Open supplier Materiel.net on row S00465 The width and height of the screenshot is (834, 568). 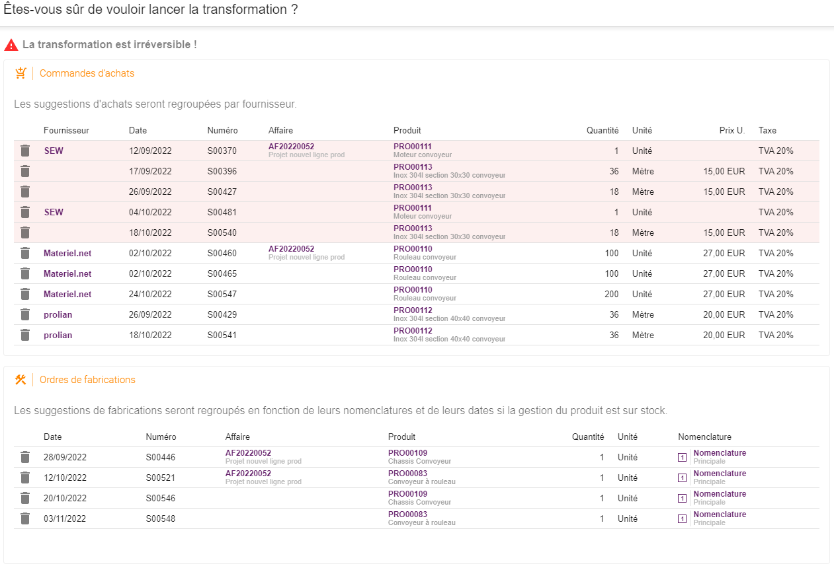[x=67, y=273]
